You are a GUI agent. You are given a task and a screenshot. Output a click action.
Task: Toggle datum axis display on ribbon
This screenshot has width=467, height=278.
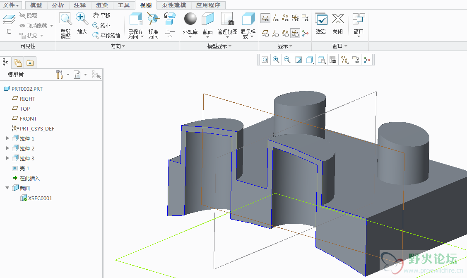pyautogui.click(x=275, y=18)
